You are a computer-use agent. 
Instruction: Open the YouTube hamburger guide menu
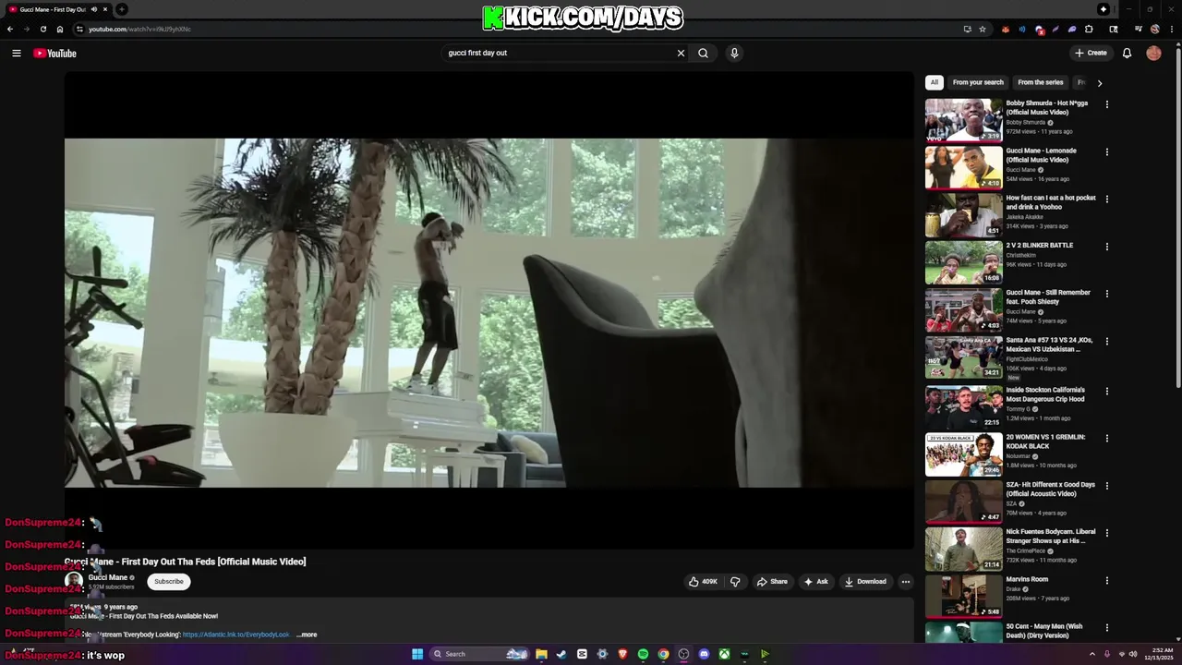[16, 53]
